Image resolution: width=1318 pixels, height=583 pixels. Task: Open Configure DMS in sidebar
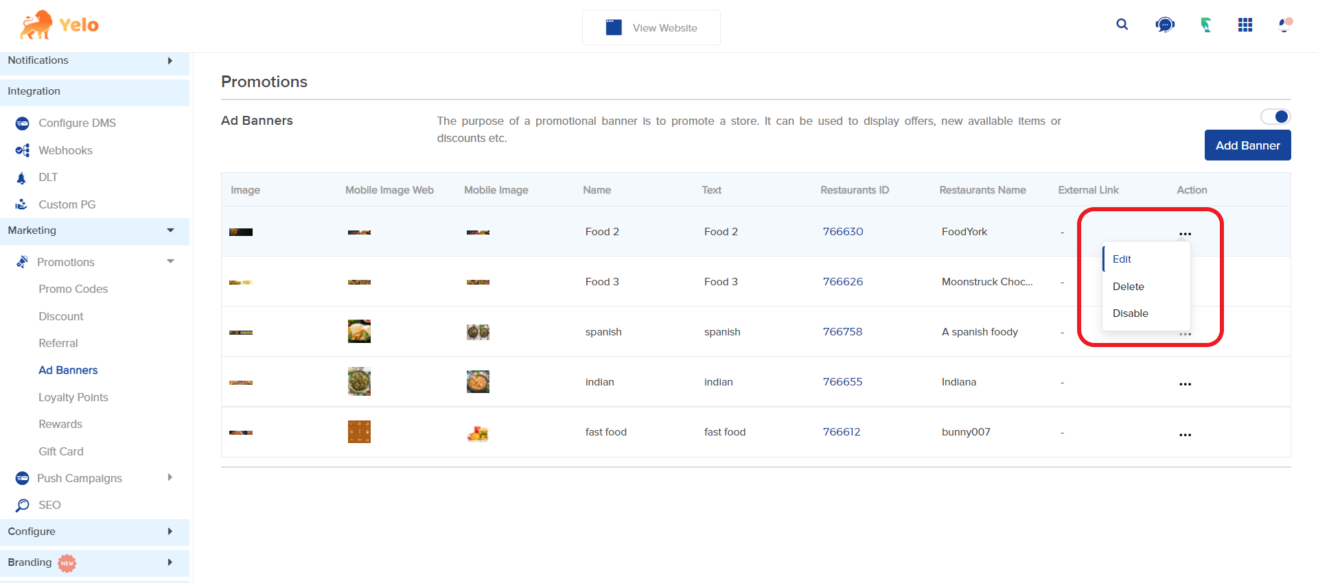[77, 123]
